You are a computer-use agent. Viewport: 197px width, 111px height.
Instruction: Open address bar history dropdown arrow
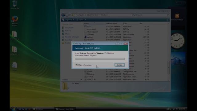pyautogui.click(x=131, y=15)
